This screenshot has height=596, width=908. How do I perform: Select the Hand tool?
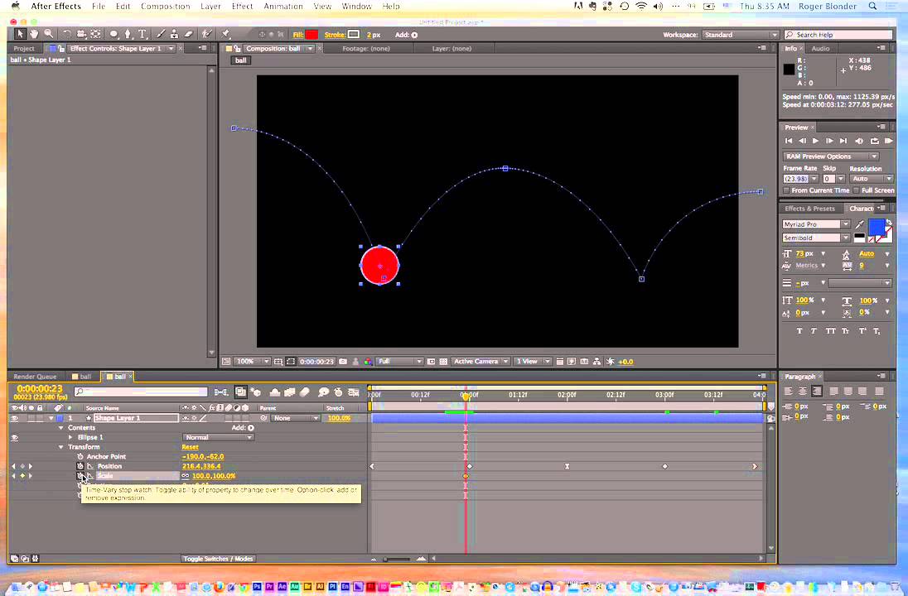coord(34,34)
